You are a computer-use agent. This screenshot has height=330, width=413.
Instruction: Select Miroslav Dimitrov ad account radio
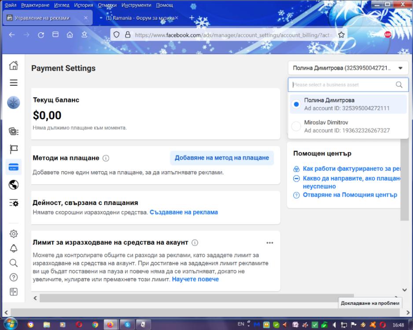click(296, 126)
